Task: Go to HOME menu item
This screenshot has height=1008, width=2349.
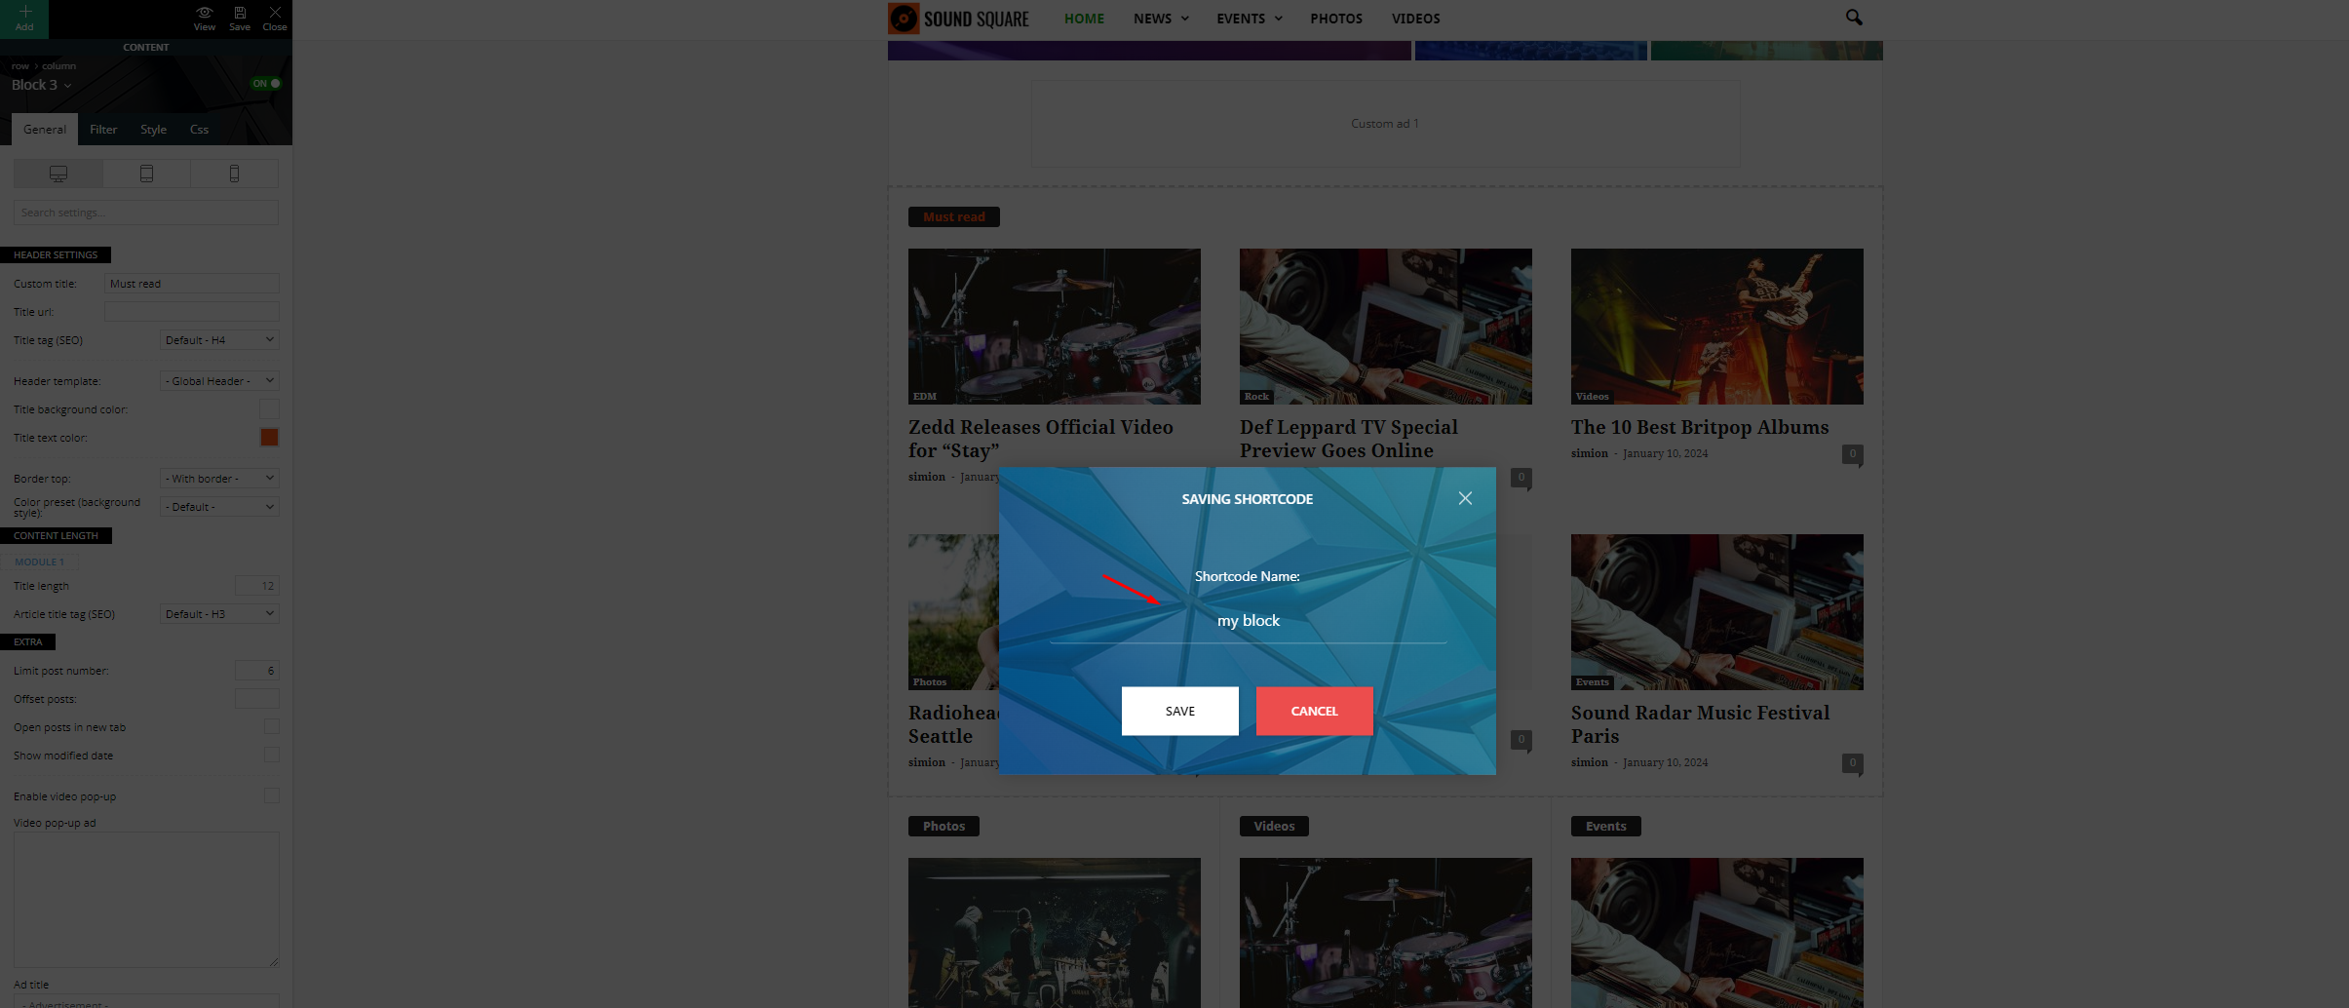Action: coord(1084,19)
